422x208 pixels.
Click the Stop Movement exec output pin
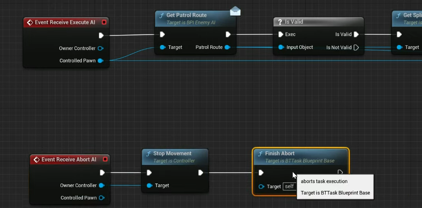(201, 173)
